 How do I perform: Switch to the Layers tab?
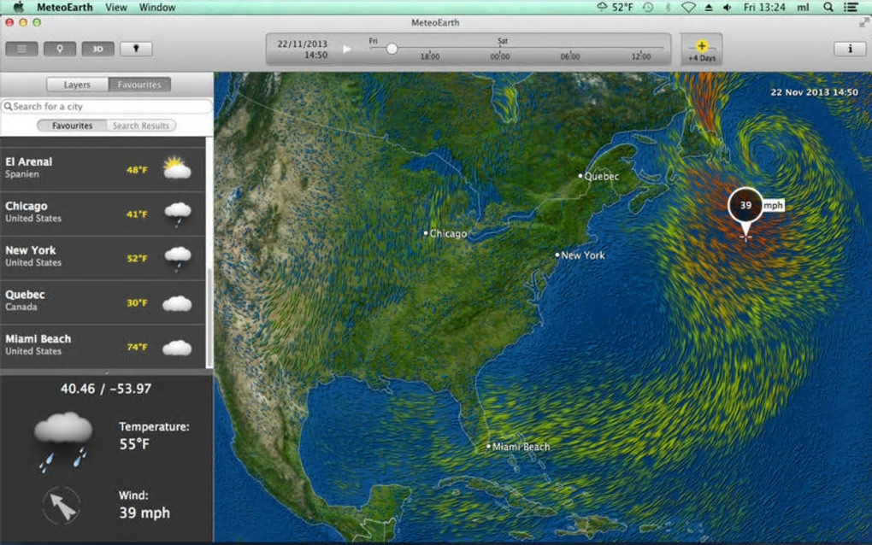[x=77, y=85]
